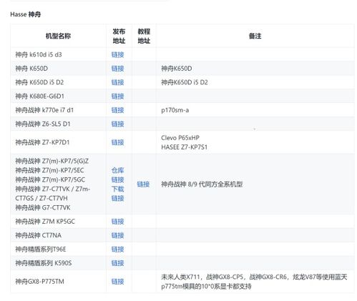357x301 pixels.
Task: Select the 神舟战神 Z7(m)-KP7/5GC text
Action: tap(50, 179)
